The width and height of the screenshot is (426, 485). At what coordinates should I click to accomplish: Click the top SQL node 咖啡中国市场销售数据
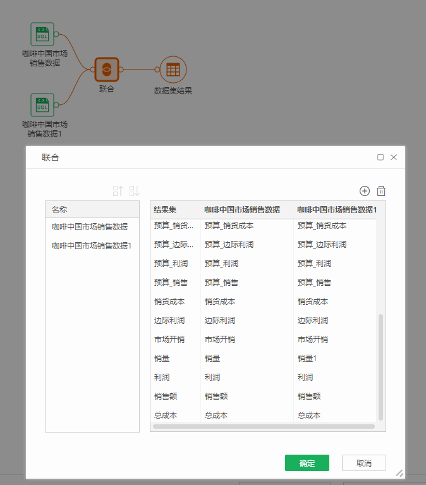pos(42,34)
